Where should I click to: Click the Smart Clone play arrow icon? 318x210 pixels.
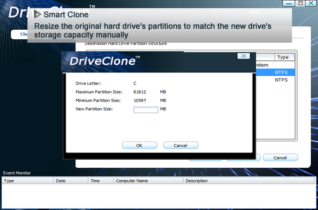click(x=38, y=14)
